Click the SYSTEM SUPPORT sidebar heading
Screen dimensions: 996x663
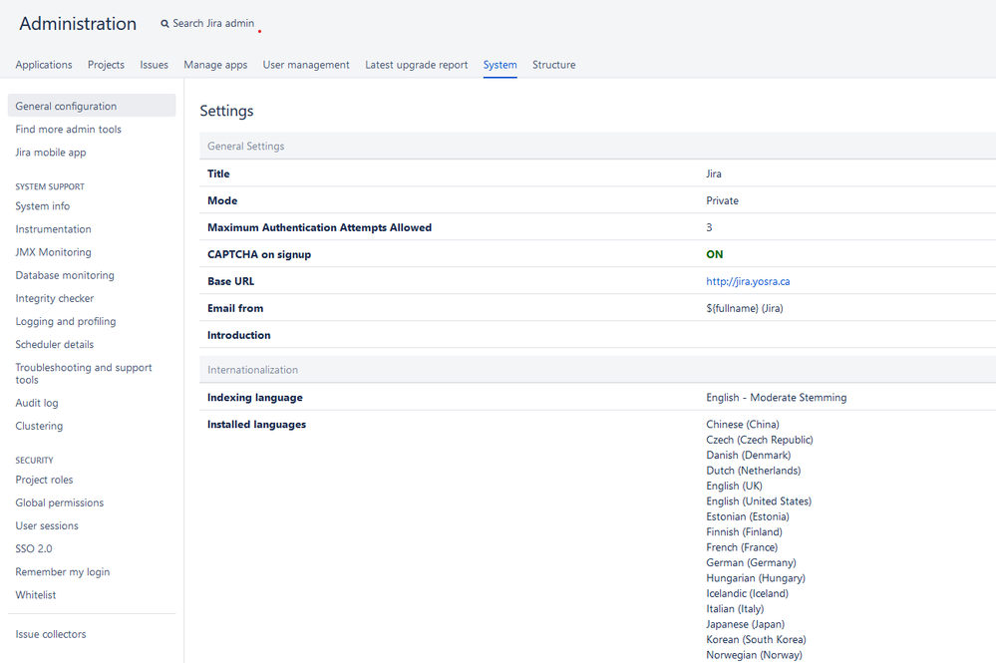50,186
